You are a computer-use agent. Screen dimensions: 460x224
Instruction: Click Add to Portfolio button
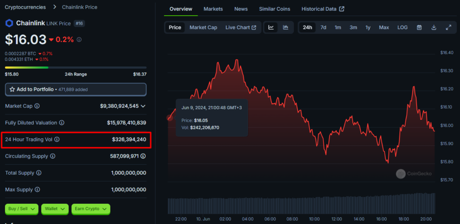tap(75, 89)
